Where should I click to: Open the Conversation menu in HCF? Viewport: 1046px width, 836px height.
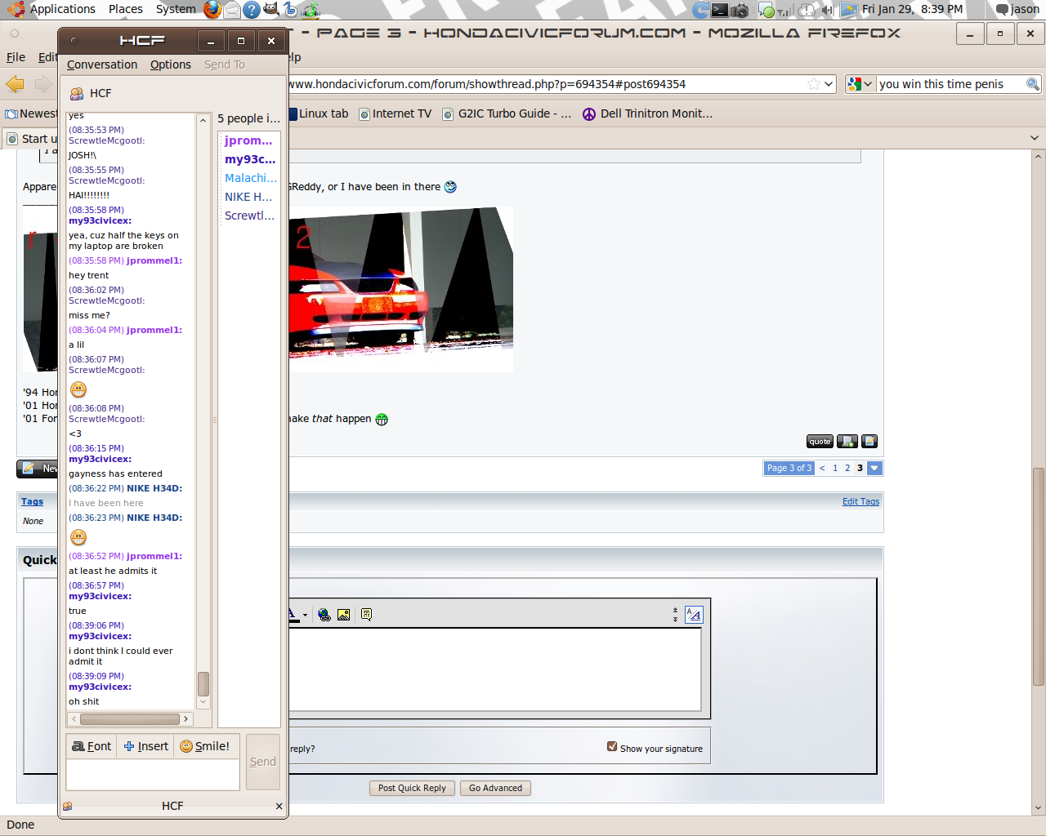tap(102, 64)
